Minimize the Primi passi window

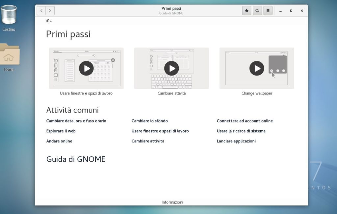[x=280, y=11]
